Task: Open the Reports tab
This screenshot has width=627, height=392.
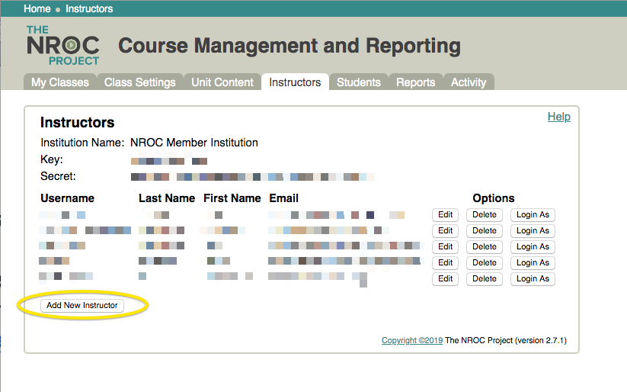Action: pyautogui.click(x=416, y=82)
